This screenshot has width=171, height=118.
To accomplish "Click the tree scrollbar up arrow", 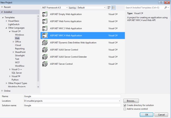I will 38,16.
